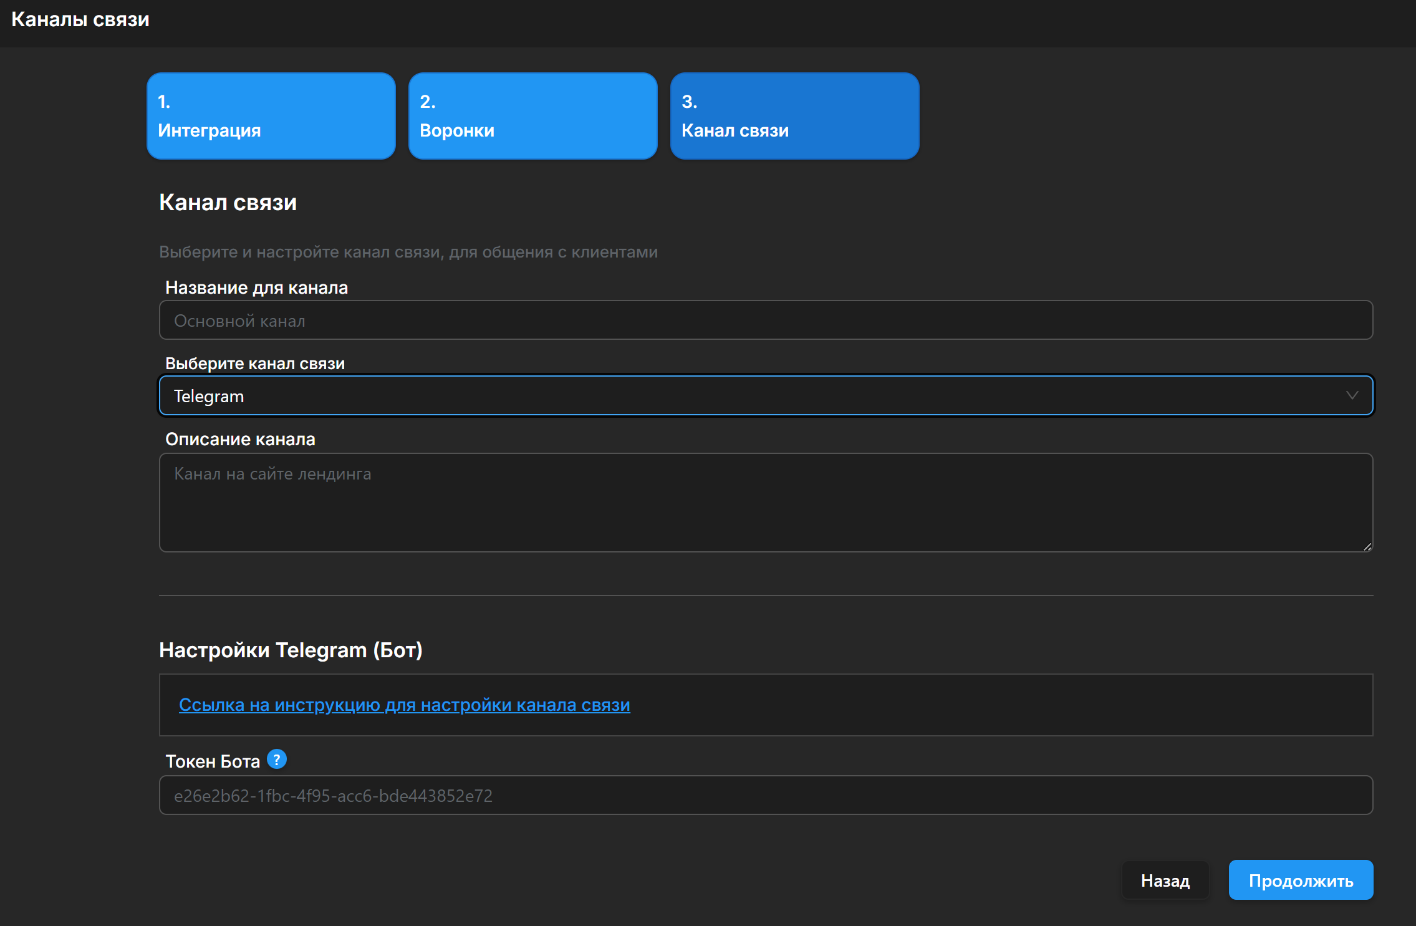Viewport: 1416px width, 926px height.
Task: Click the Токен Бота label text
Action: point(212,761)
